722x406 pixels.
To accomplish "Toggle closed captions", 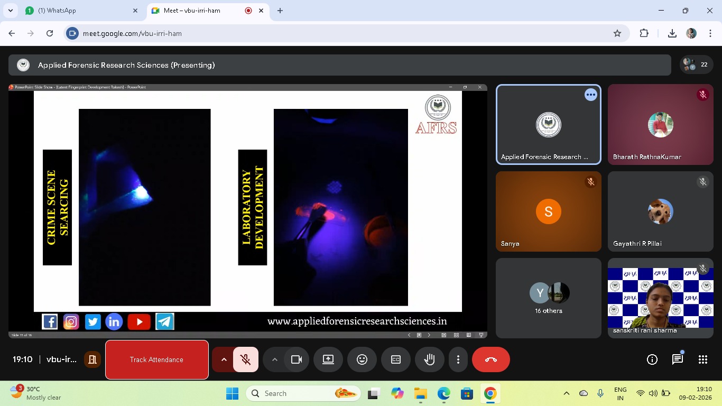I will (396, 359).
